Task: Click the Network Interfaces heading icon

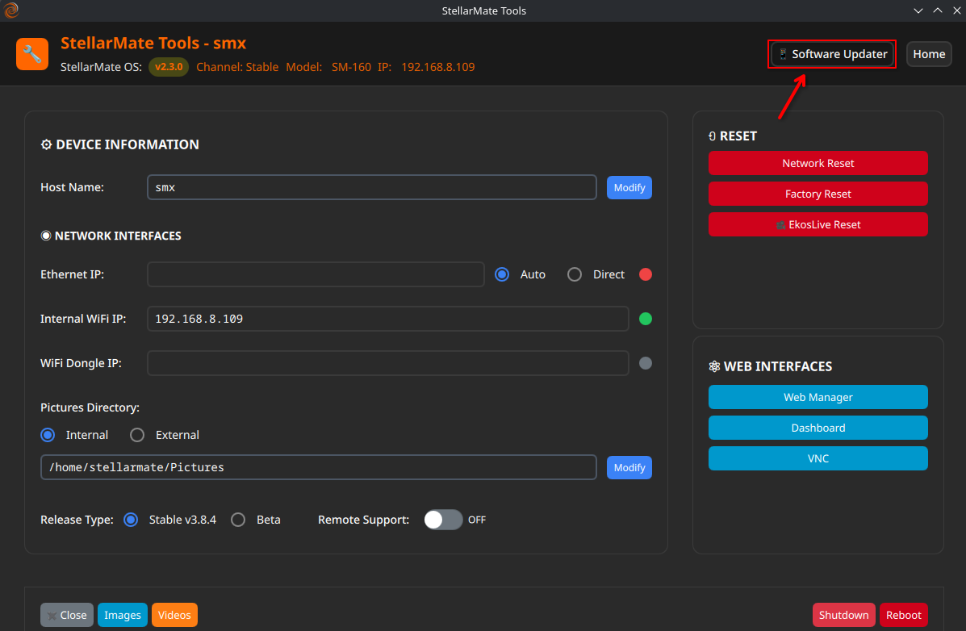Action: click(x=45, y=236)
